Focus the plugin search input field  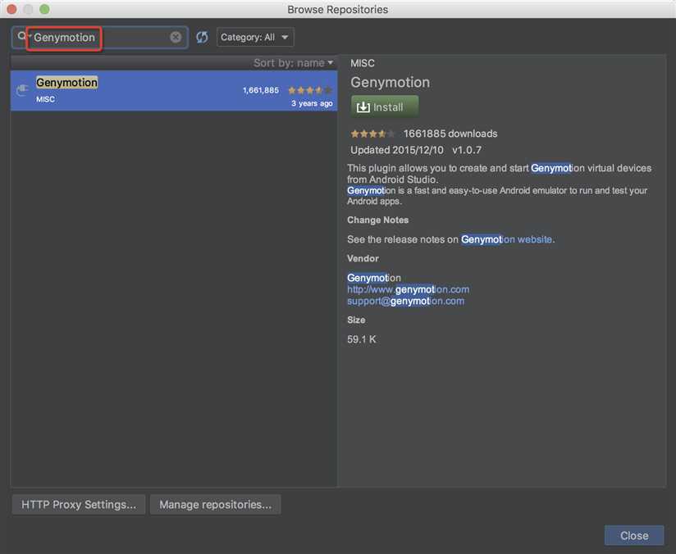coord(100,38)
